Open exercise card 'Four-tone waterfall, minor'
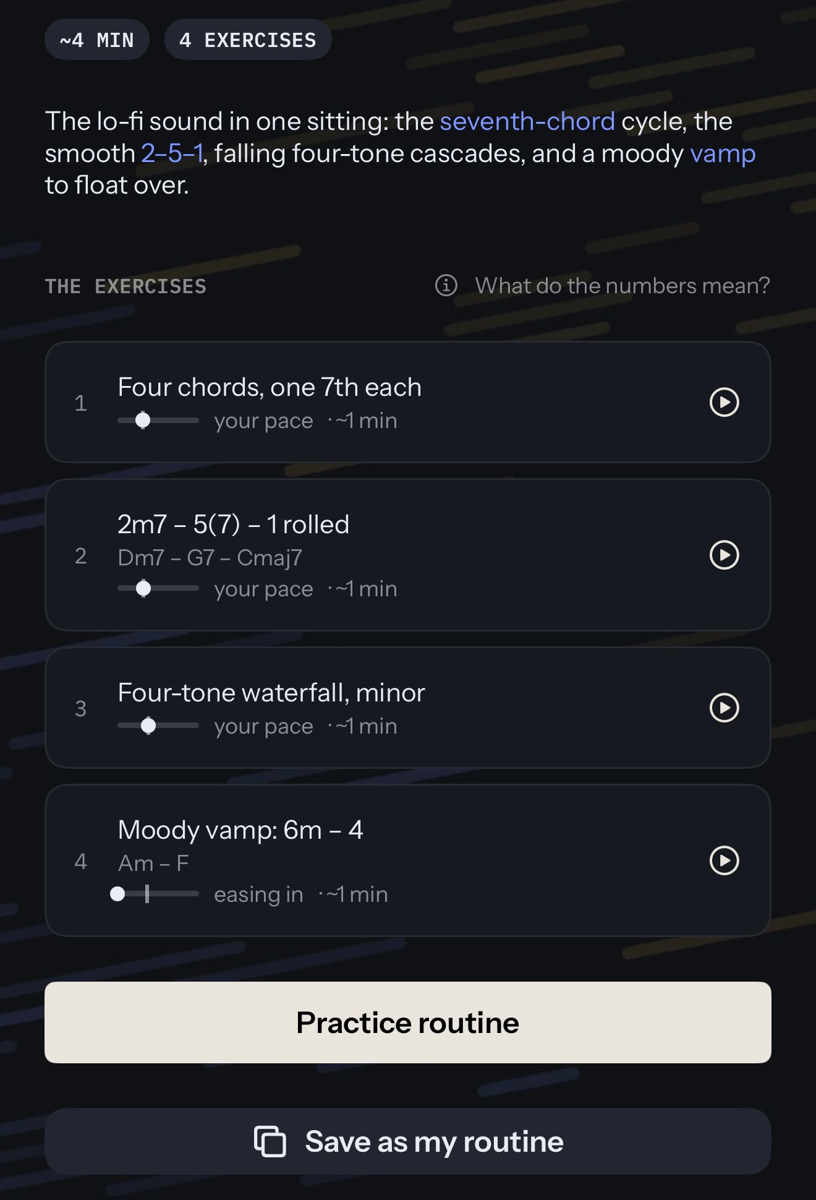This screenshot has height=1200, width=816. coord(408,708)
